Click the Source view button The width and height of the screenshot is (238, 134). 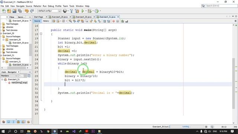(x=37, y=21)
